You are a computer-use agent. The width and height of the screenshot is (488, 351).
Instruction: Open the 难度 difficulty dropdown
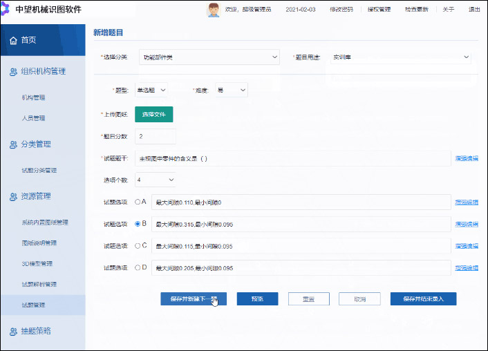231,90
